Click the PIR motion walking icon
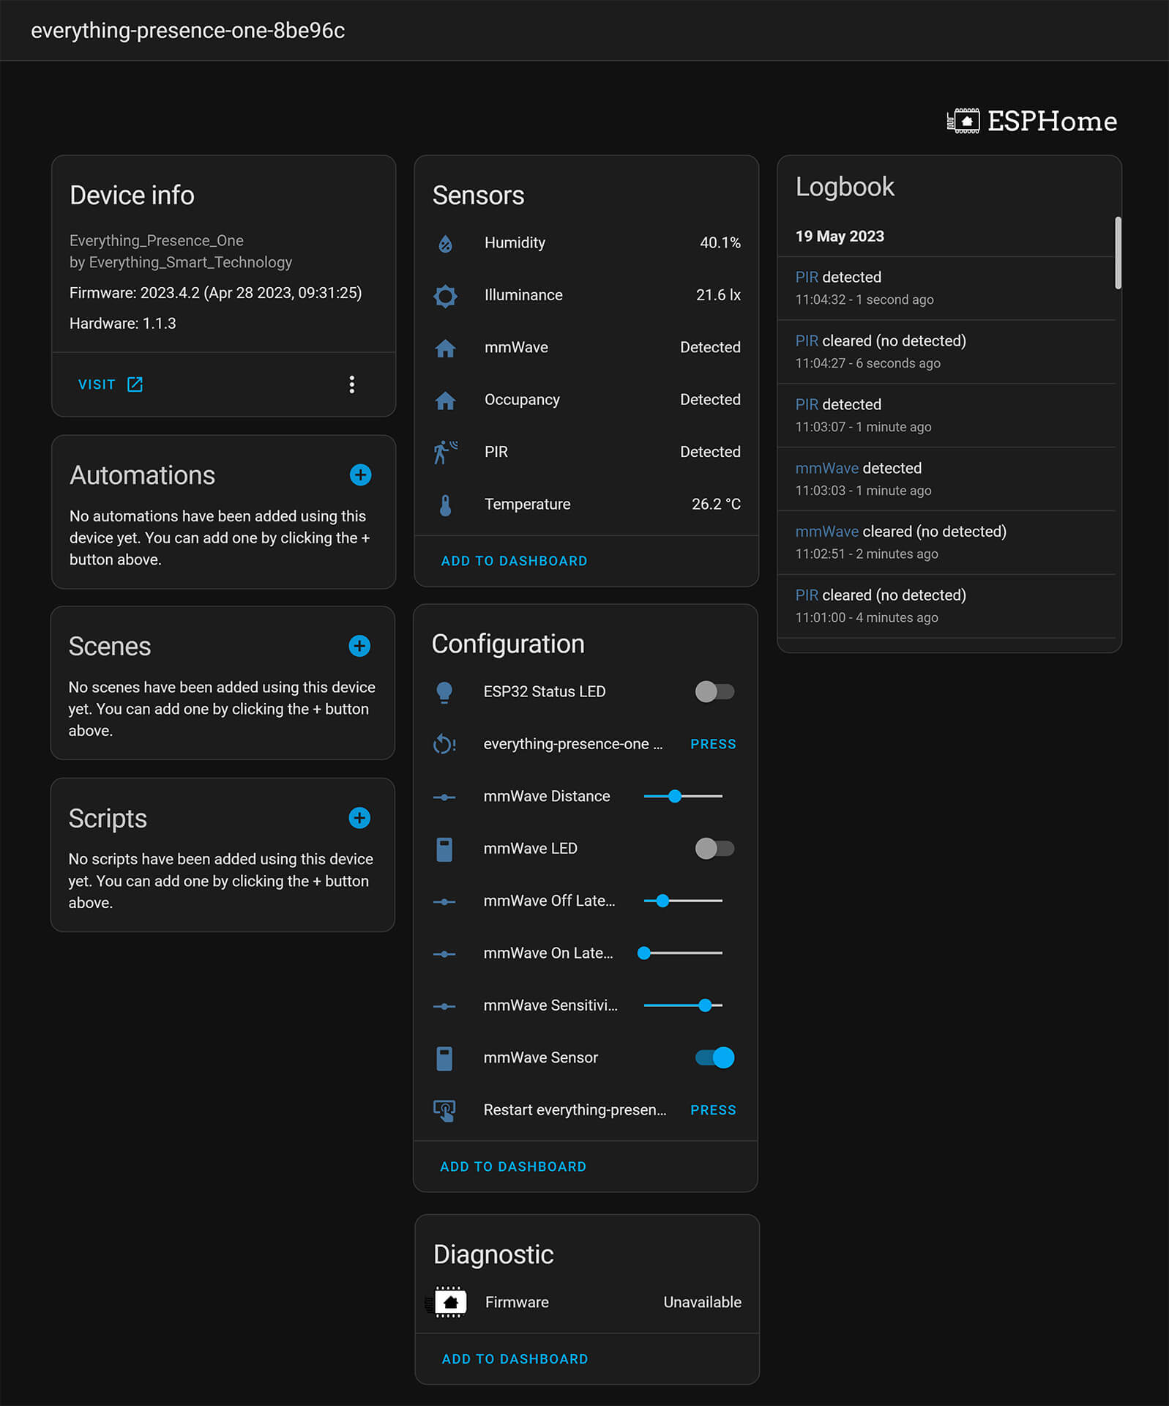The width and height of the screenshot is (1169, 1406). [445, 452]
